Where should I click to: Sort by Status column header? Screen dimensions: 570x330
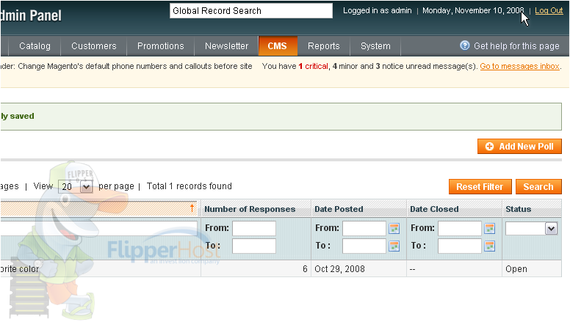[x=519, y=209]
